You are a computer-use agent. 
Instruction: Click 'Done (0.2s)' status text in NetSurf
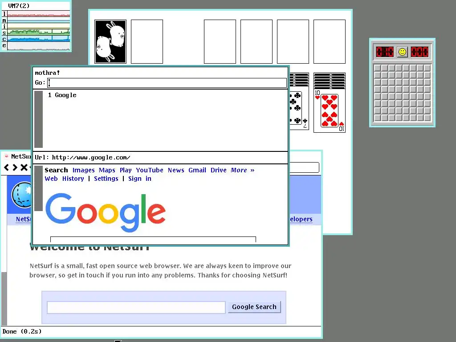pos(22,331)
